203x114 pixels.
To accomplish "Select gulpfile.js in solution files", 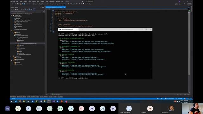I will pos(18,23).
